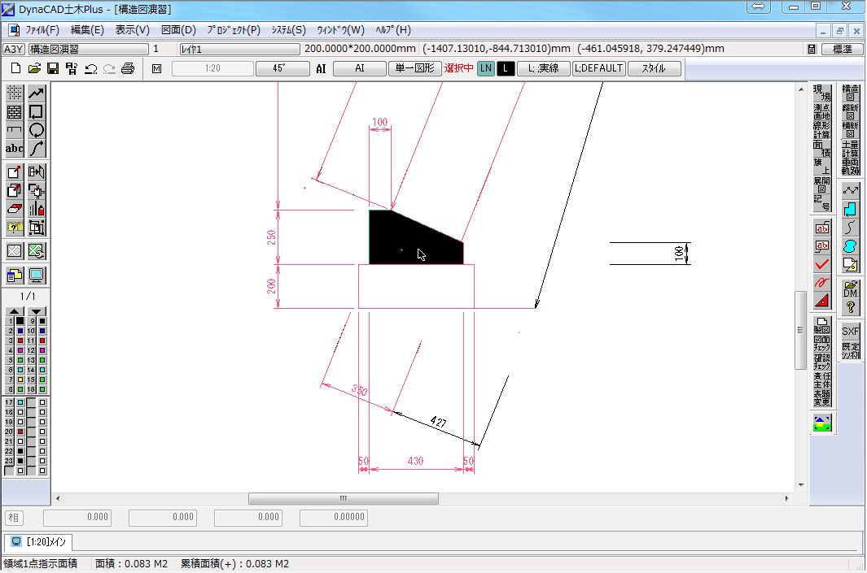Click the first coordinate input field
Image resolution: width=867 pixels, height=573 pixels.
click(x=77, y=517)
